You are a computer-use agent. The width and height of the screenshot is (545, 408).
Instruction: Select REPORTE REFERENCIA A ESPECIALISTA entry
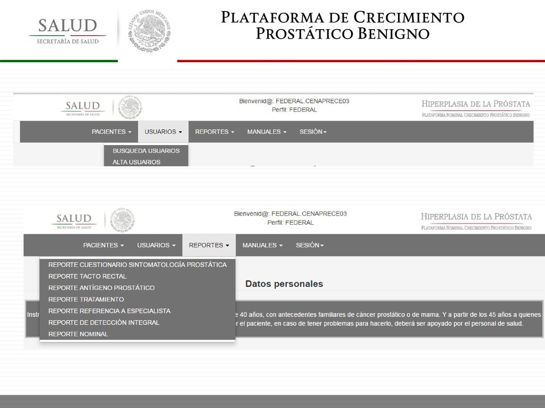[x=109, y=311]
